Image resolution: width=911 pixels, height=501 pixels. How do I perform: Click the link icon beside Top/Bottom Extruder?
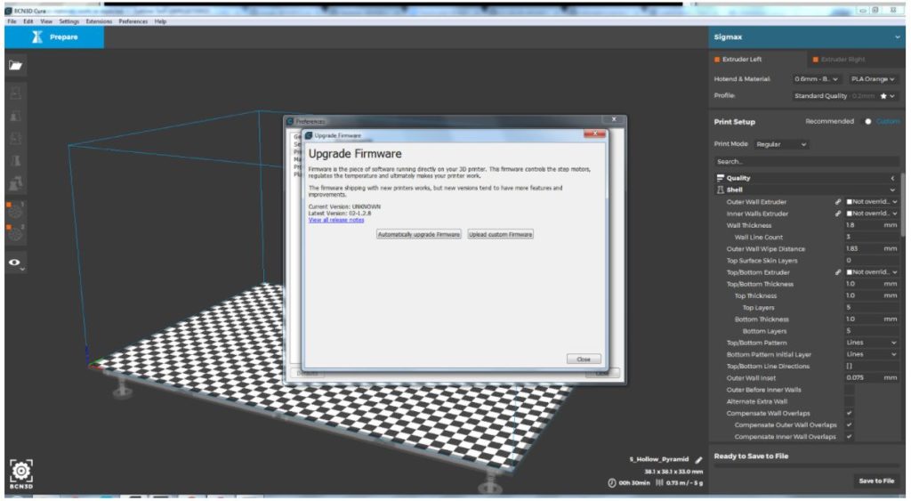point(838,272)
